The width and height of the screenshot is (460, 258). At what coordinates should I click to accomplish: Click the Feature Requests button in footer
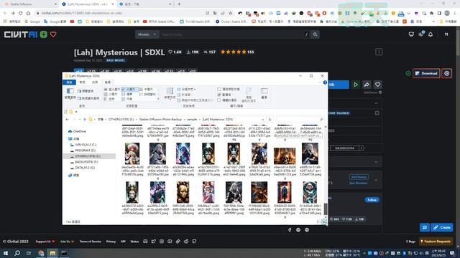tap(436, 242)
